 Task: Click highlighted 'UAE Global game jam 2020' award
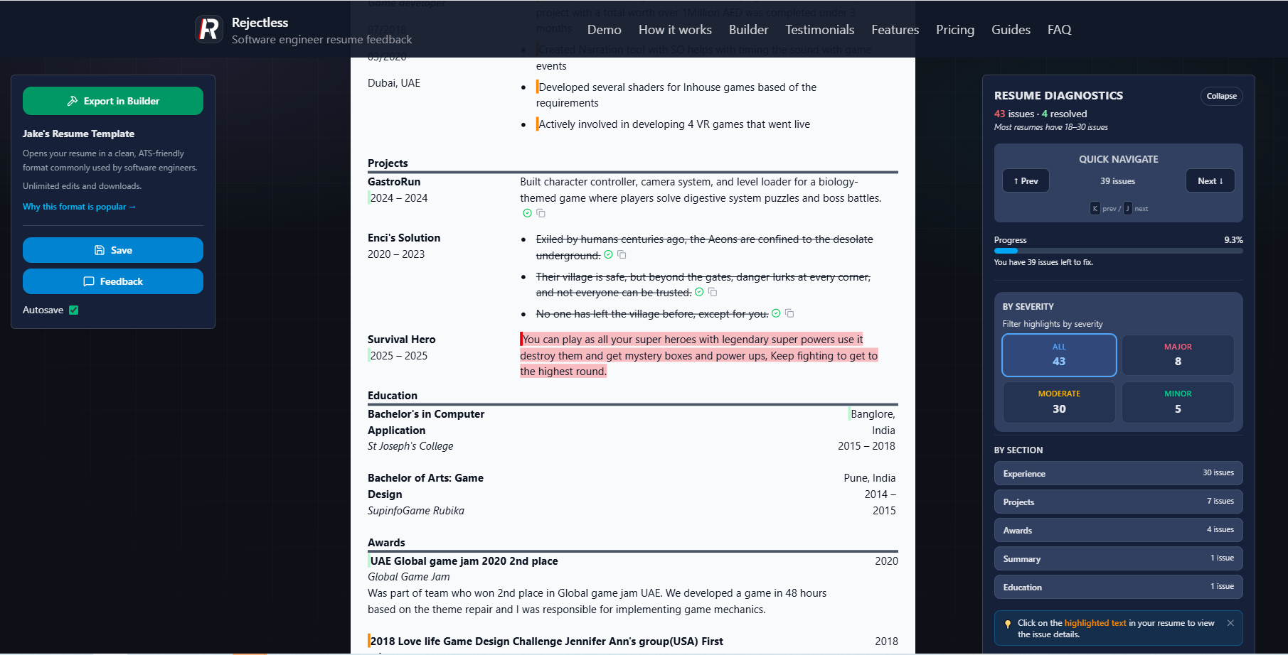[463, 561]
